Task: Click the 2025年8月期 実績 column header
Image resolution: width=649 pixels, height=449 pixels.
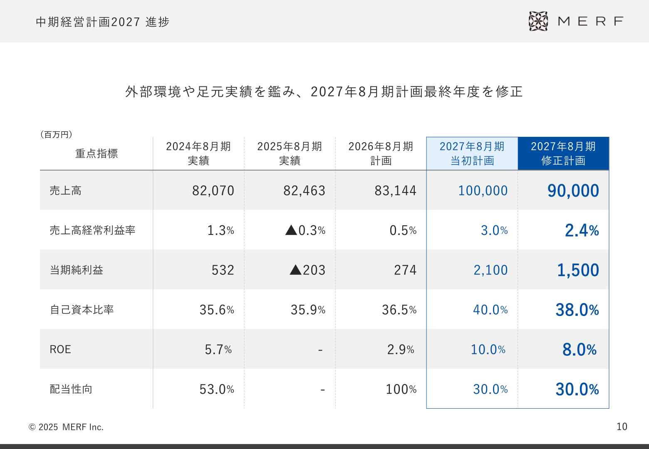Action: click(x=290, y=153)
